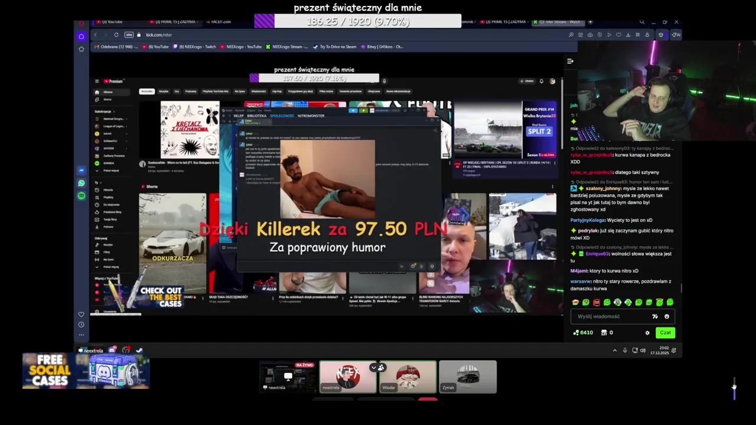Image resolution: width=756 pixels, height=425 pixels.
Task: Open the Kick shop icon showing 0
Action: 607,333
